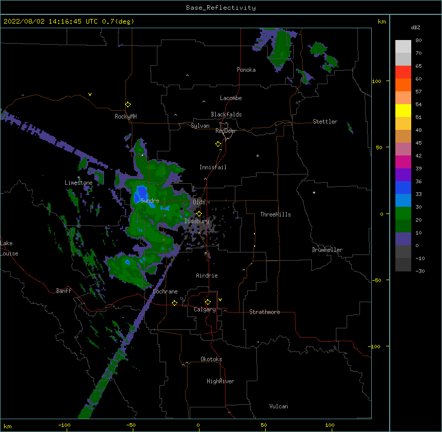Screen dimensions: 442x432
Task: Select the ThreeHills town label
Action: tap(276, 214)
